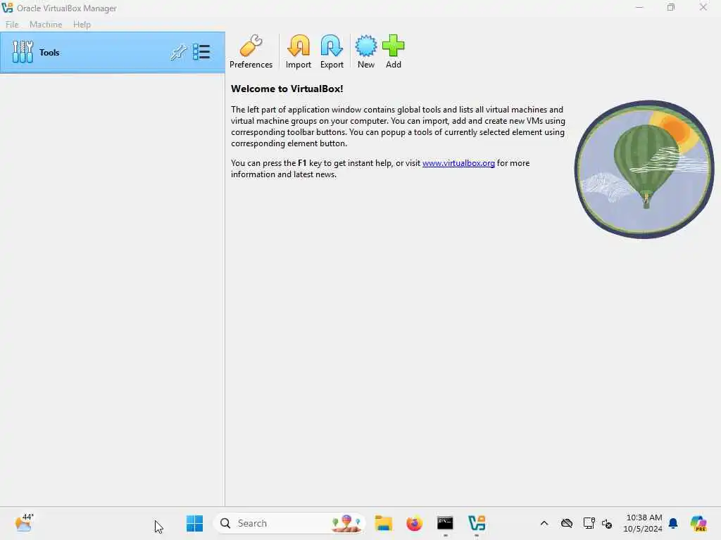Open VirtualBox Preferences
This screenshot has width=721, height=540.
click(x=251, y=52)
